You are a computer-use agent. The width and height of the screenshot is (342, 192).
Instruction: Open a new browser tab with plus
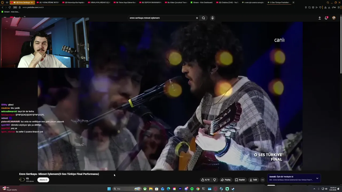click(x=293, y=2)
